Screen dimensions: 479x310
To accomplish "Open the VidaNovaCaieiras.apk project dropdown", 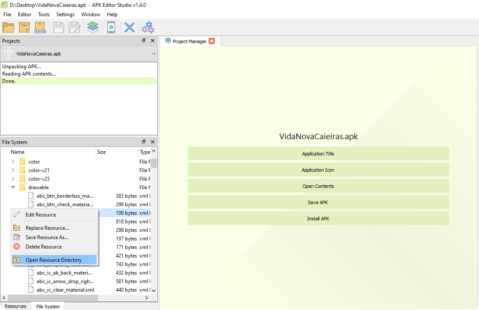I will [x=154, y=54].
